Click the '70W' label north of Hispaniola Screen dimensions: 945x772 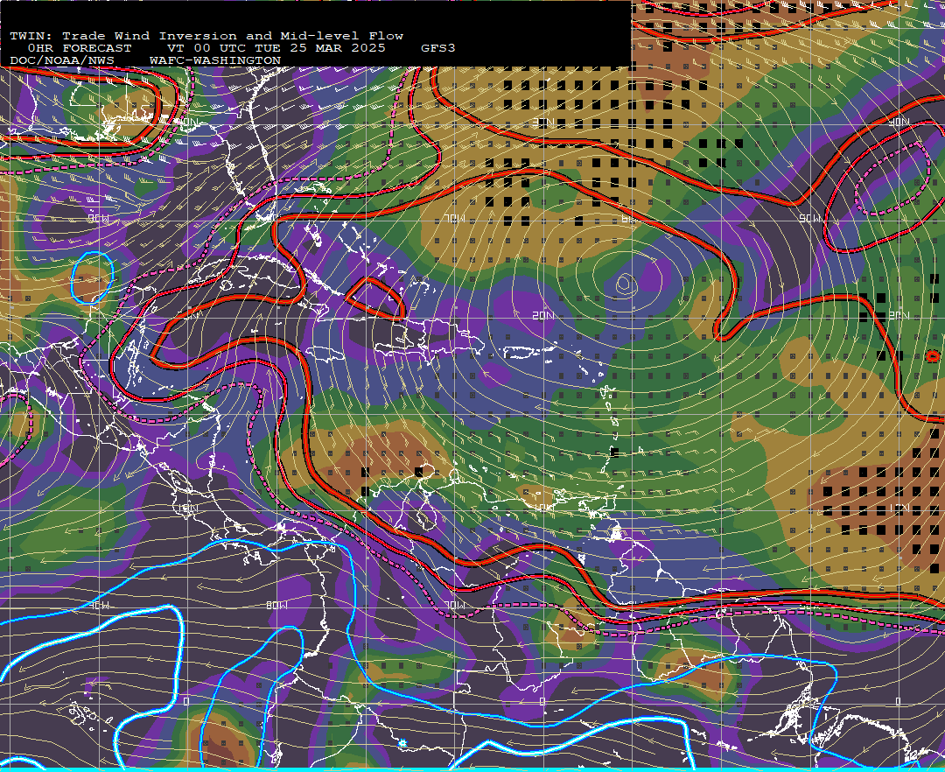[455, 219]
